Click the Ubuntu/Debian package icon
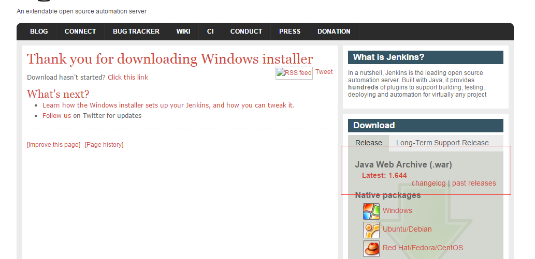 click(371, 230)
